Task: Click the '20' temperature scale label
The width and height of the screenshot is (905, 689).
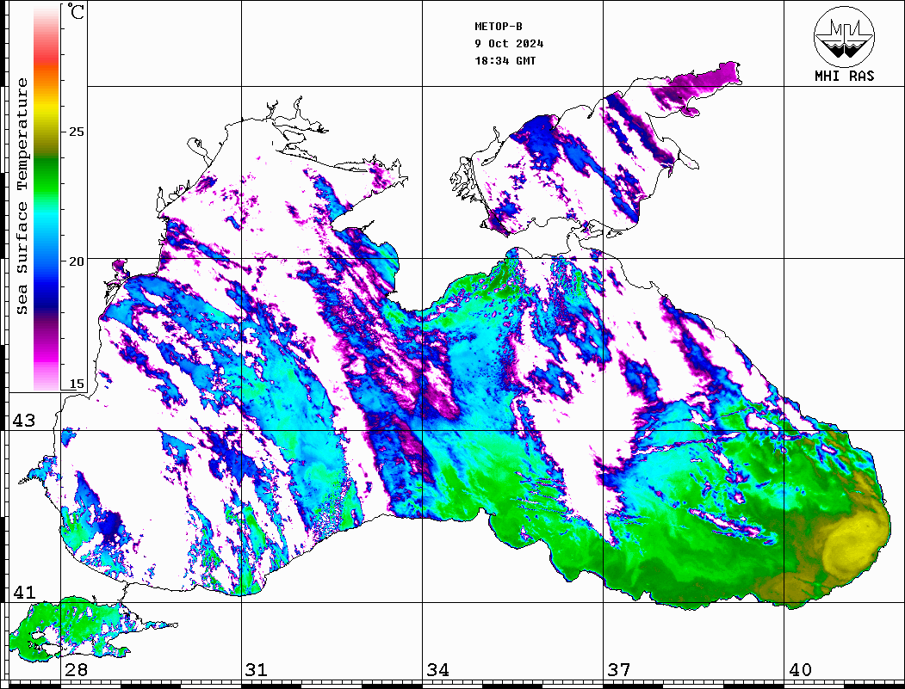Action: (76, 261)
